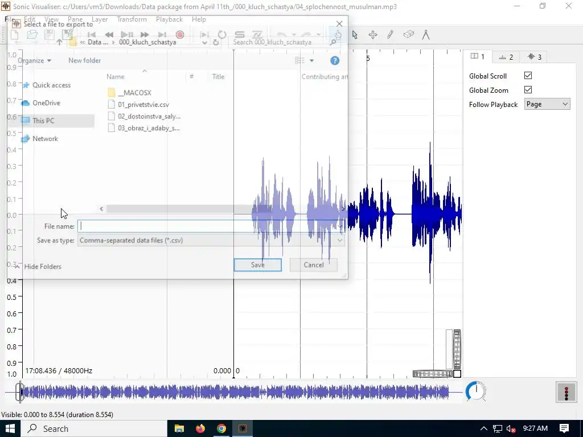
Task: Pick the Draw pencil tool
Action: [390, 35]
